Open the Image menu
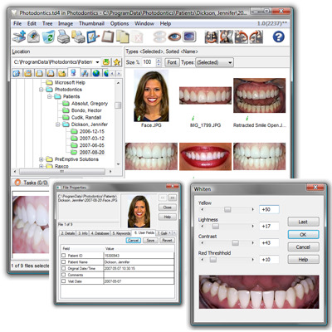The height and width of the screenshot is (332, 332). click(66, 23)
